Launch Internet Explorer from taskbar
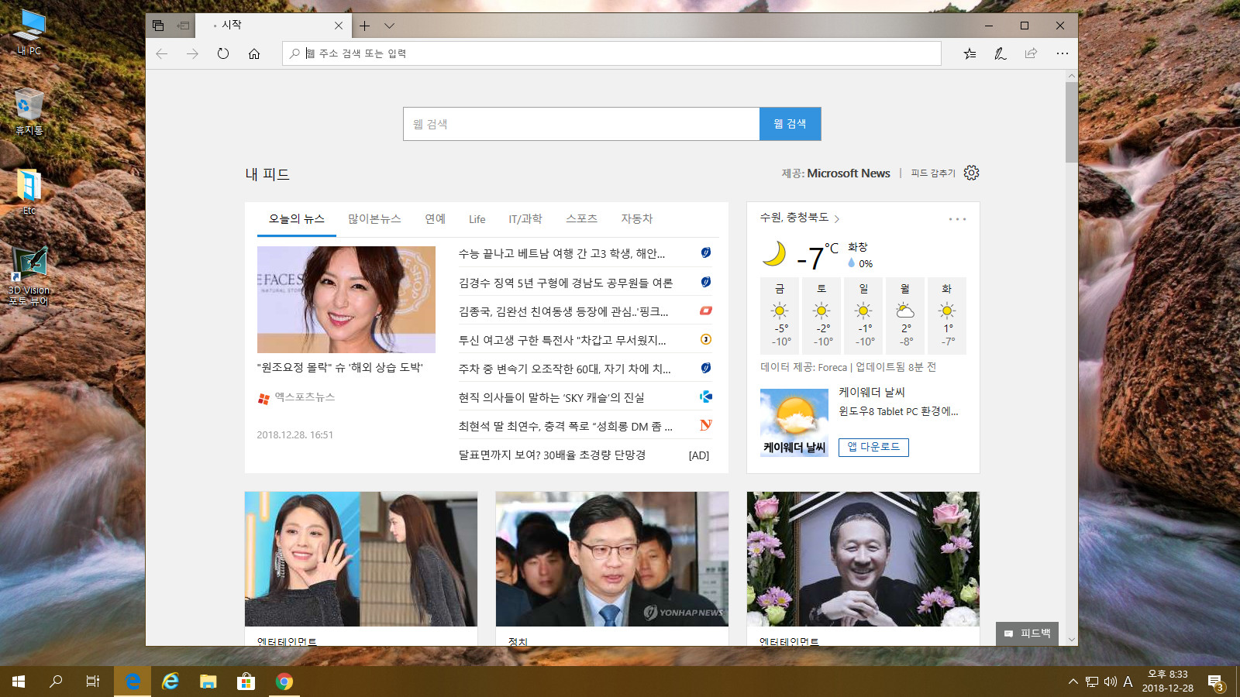This screenshot has height=697, width=1240. click(x=170, y=682)
